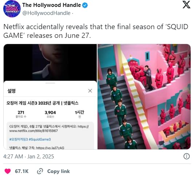Click the 4:27 AM Jan 2, 2025 timestamp
Screen dimensions: 195x177
tap(29, 157)
